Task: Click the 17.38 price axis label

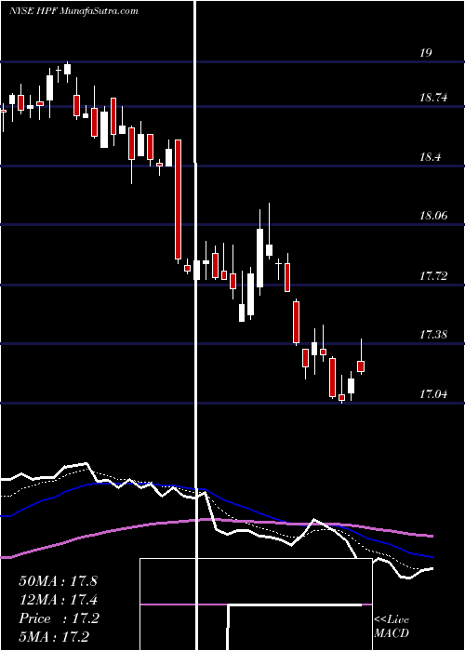Action: coord(434,334)
